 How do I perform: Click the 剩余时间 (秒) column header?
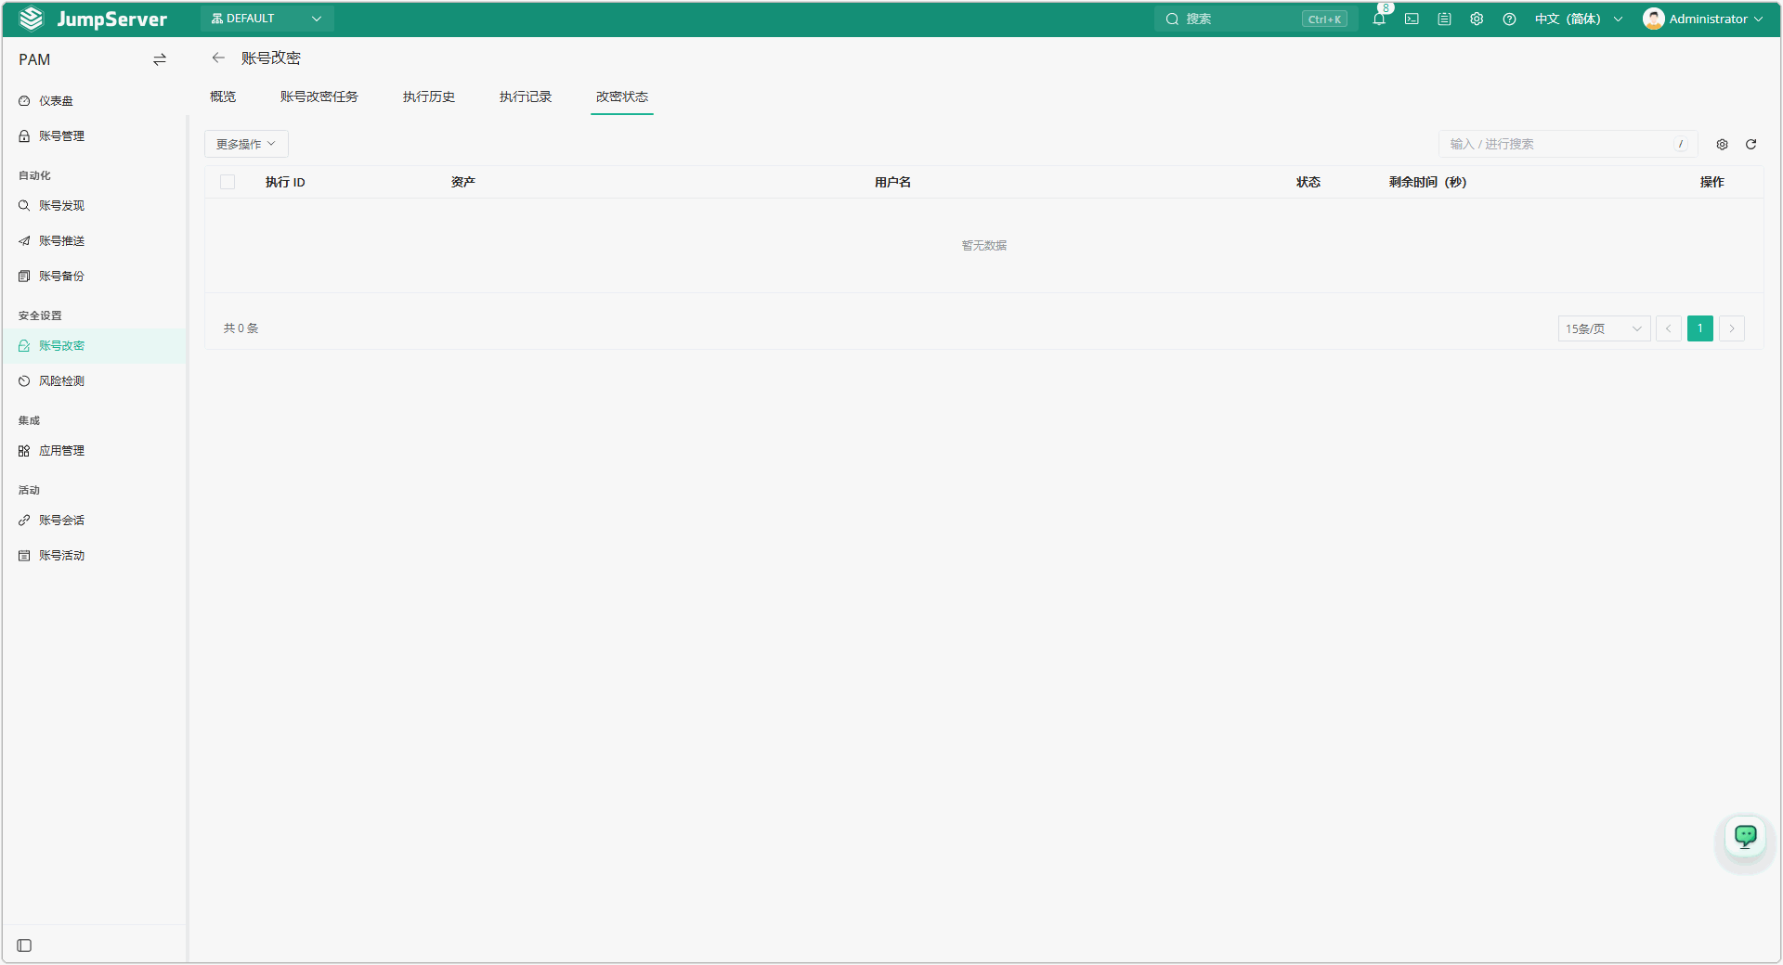1427,182
